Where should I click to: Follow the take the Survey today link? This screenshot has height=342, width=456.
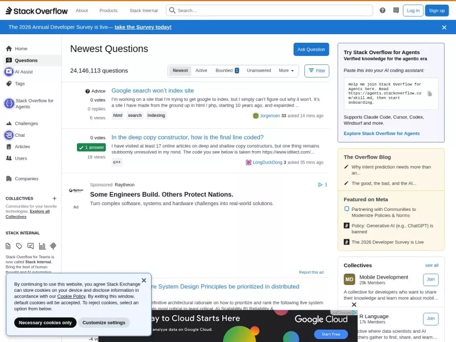143,27
